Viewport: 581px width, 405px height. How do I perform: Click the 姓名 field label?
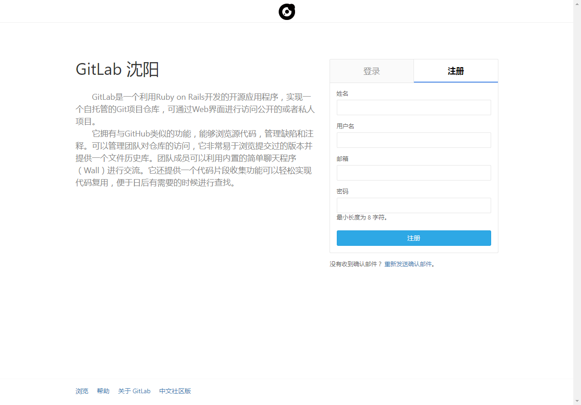click(342, 93)
